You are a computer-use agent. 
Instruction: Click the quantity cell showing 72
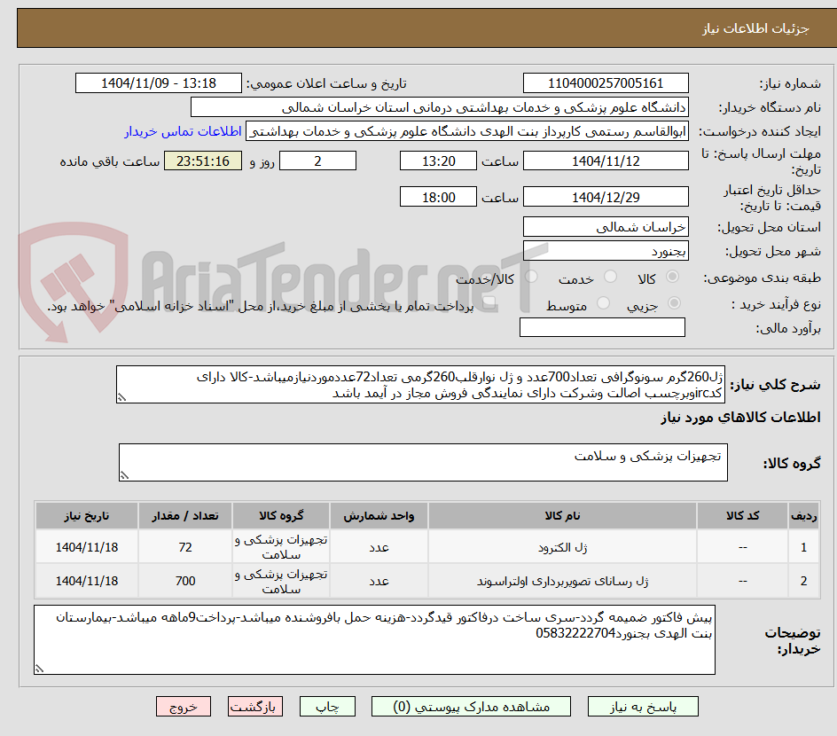pyautogui.click(x=185, y=547)
